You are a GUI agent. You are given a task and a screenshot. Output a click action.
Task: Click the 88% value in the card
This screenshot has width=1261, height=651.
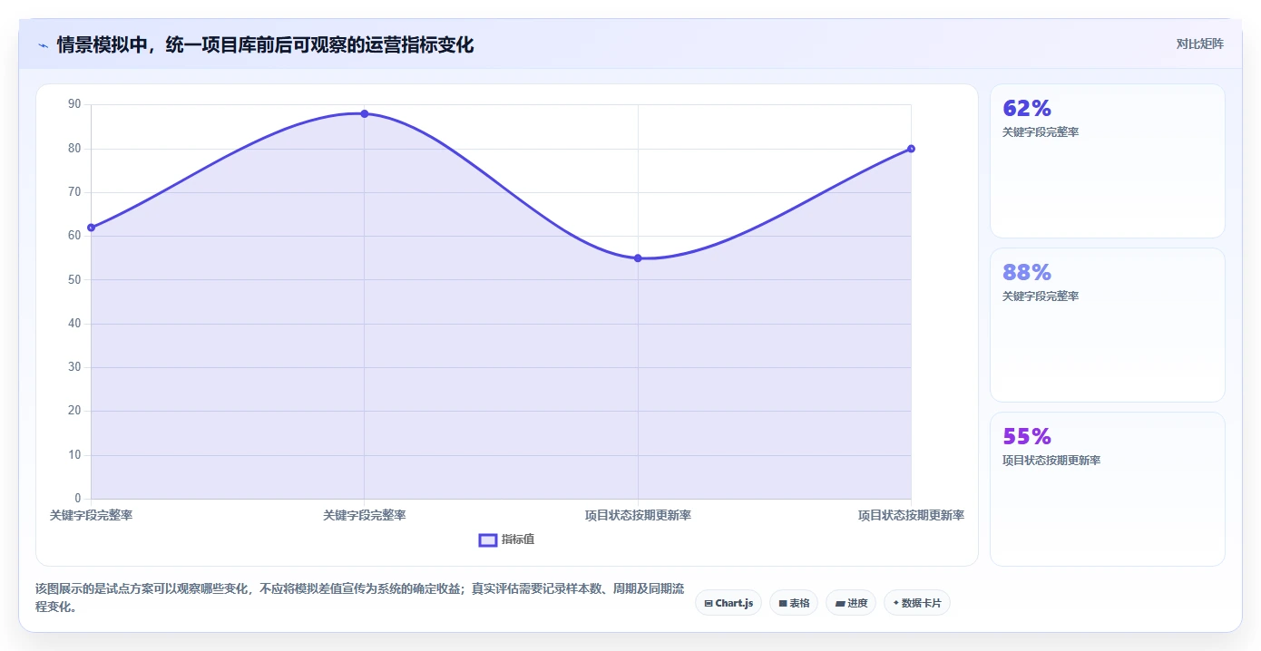(x=1027, y=272)
